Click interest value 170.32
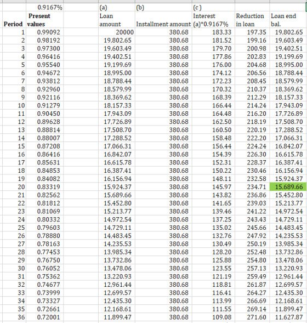307x323 pixels. 222,89
